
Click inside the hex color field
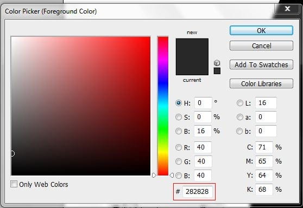197,192
